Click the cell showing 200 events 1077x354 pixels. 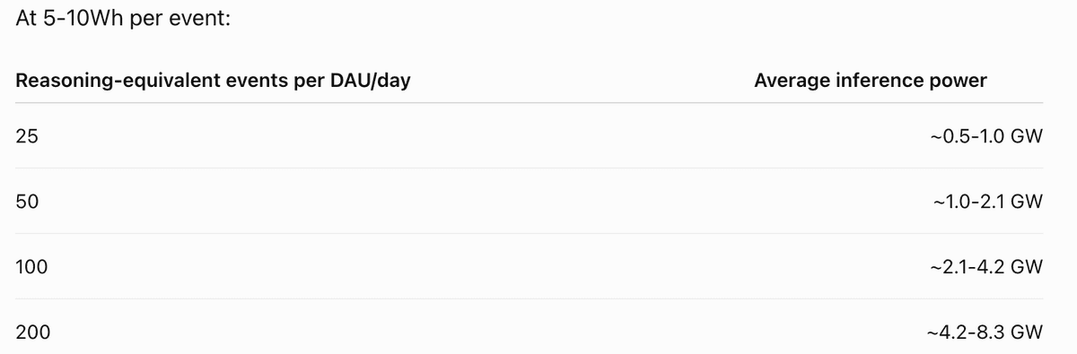point(32,332)
